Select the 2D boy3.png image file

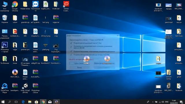[46, 33]
